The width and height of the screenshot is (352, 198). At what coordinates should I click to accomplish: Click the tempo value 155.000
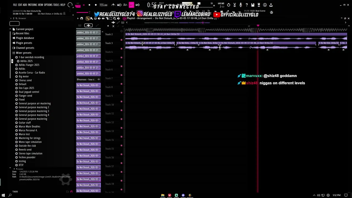point(103,5)
